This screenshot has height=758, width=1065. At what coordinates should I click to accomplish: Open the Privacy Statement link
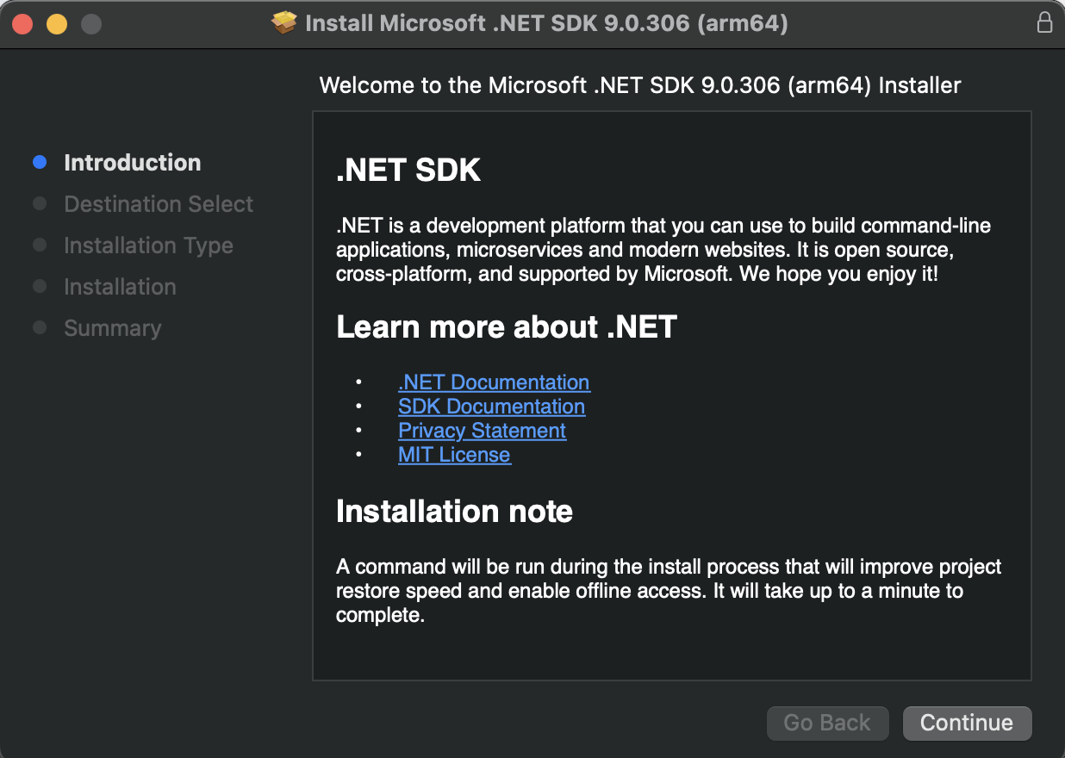click(482, 430)
